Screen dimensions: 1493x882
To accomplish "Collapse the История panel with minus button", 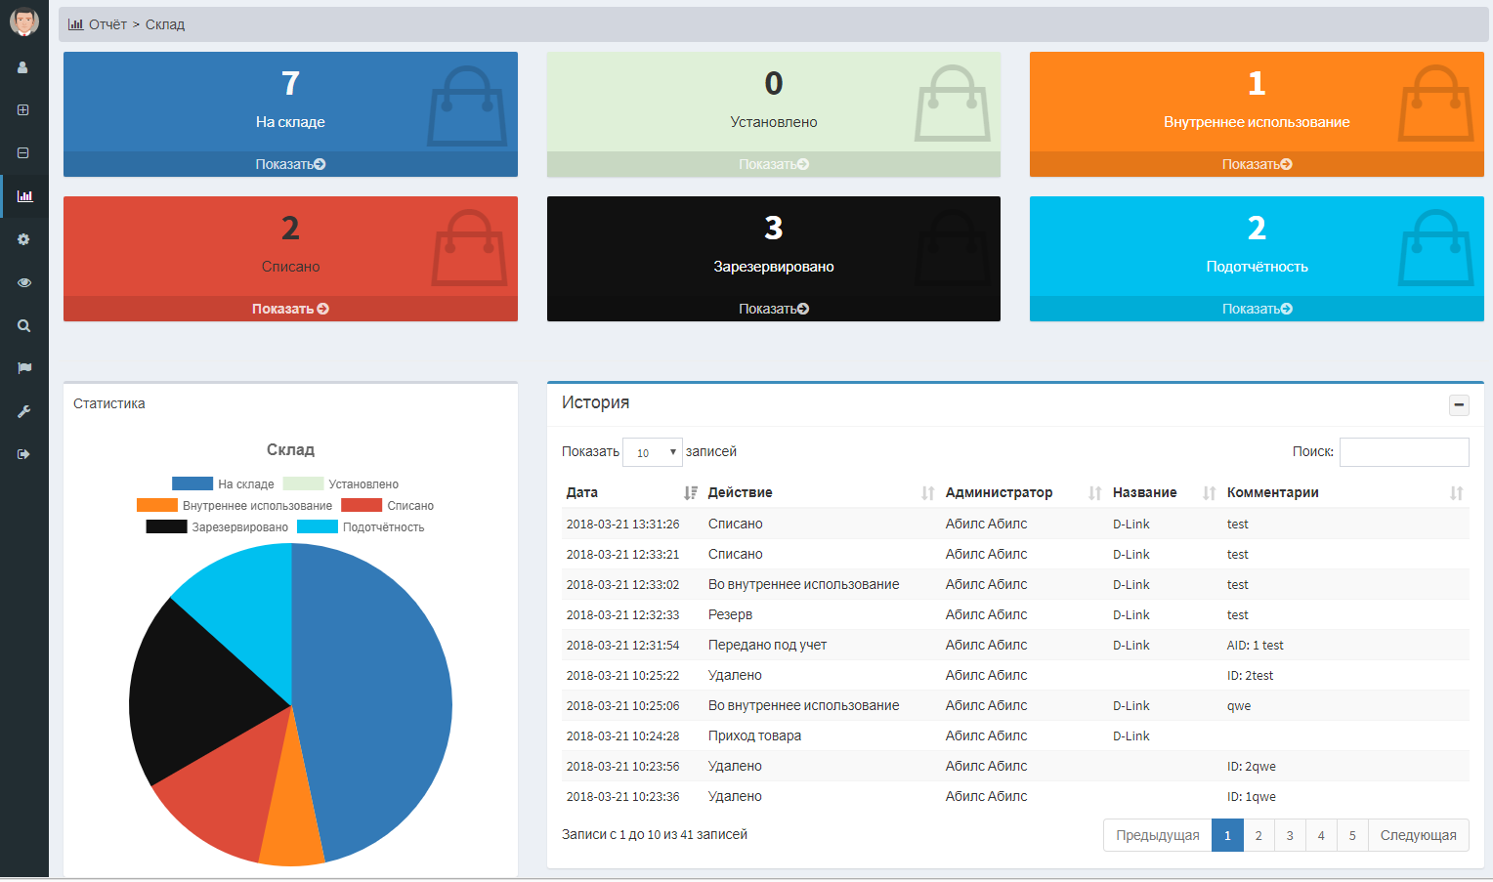I will 1459,404.
